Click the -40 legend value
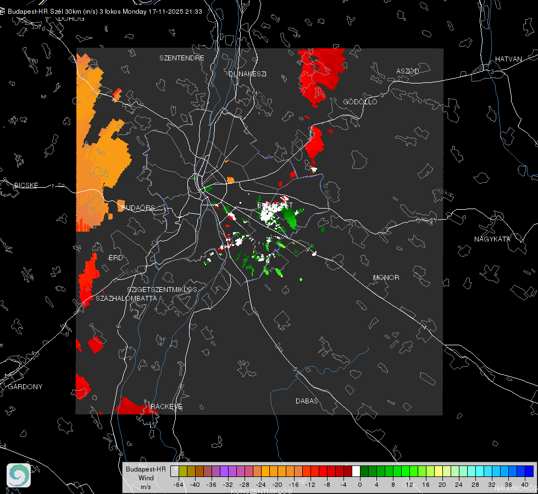538x494 pixels. [195, 485]
